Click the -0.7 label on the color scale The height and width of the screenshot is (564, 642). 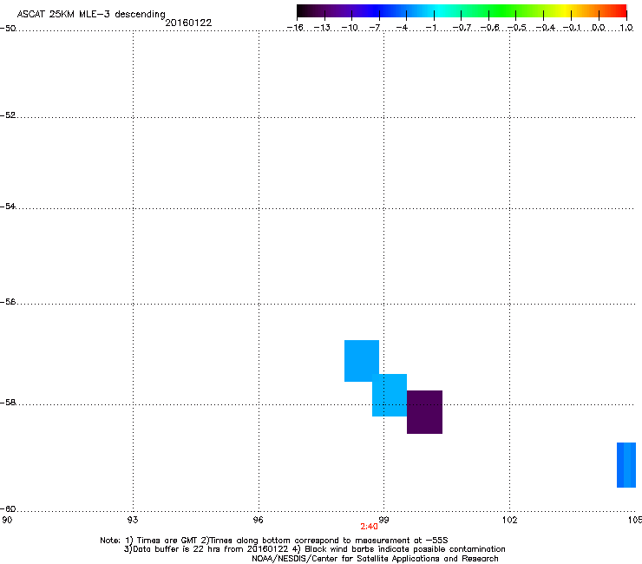click(462, 28)
